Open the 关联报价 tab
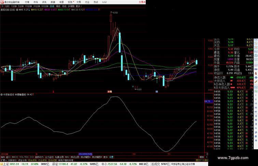Image resolution: width=258 pixels, height=166 pixels. 12,160
